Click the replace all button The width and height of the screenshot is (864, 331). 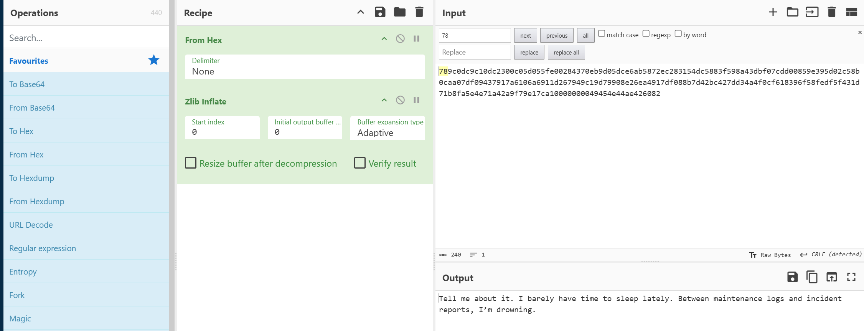566,53
